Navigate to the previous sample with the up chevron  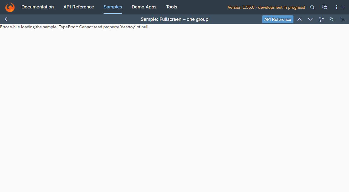pos(299,19)
